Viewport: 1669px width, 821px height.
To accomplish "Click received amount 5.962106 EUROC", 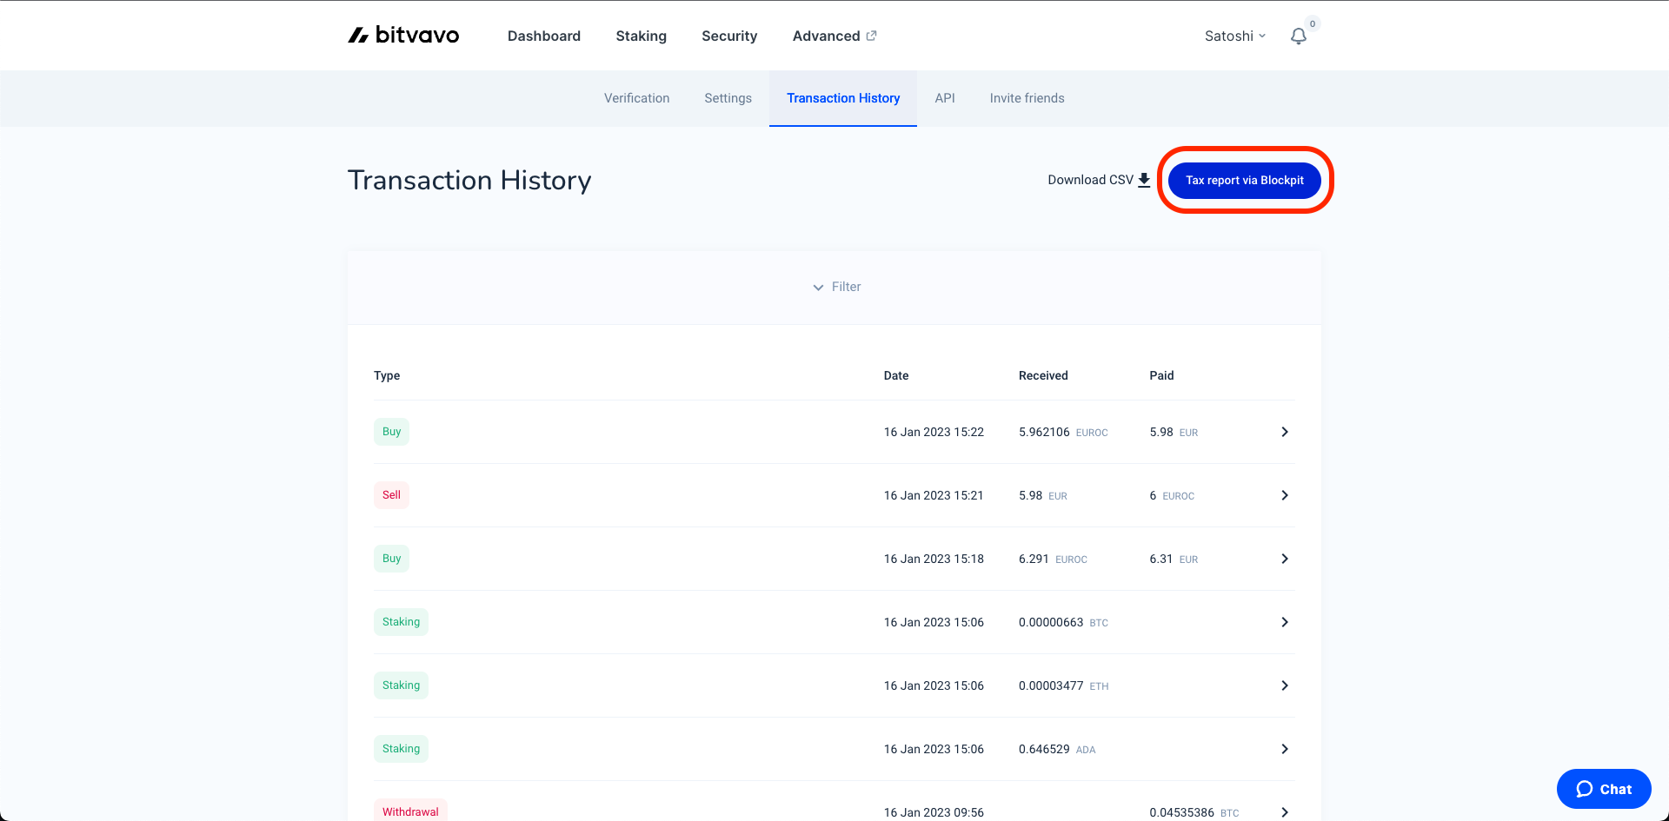I will pyautogui.click(x=1063, y=432).
